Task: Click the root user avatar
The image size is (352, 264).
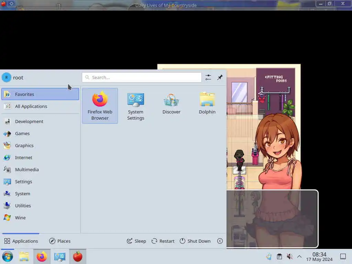Action: 7,77
